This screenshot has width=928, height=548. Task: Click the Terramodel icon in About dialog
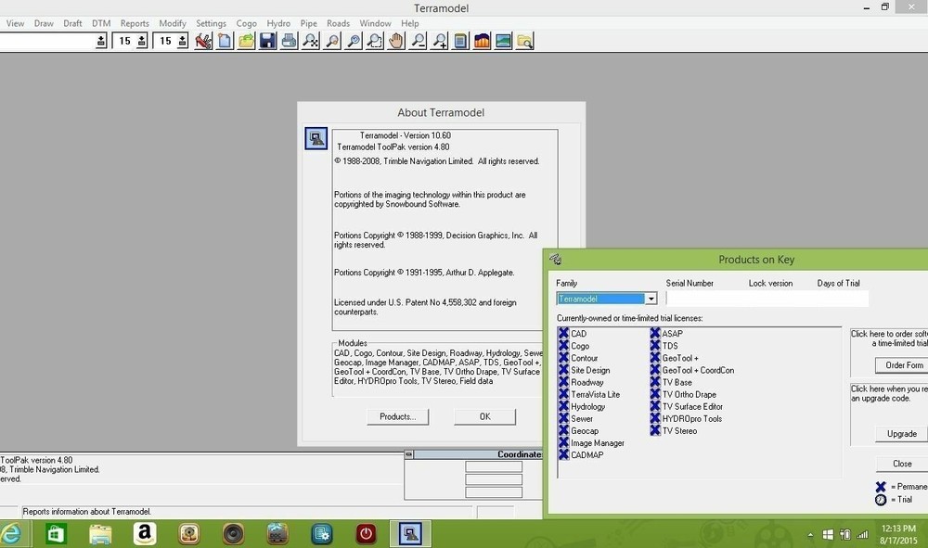coord(316,139)
